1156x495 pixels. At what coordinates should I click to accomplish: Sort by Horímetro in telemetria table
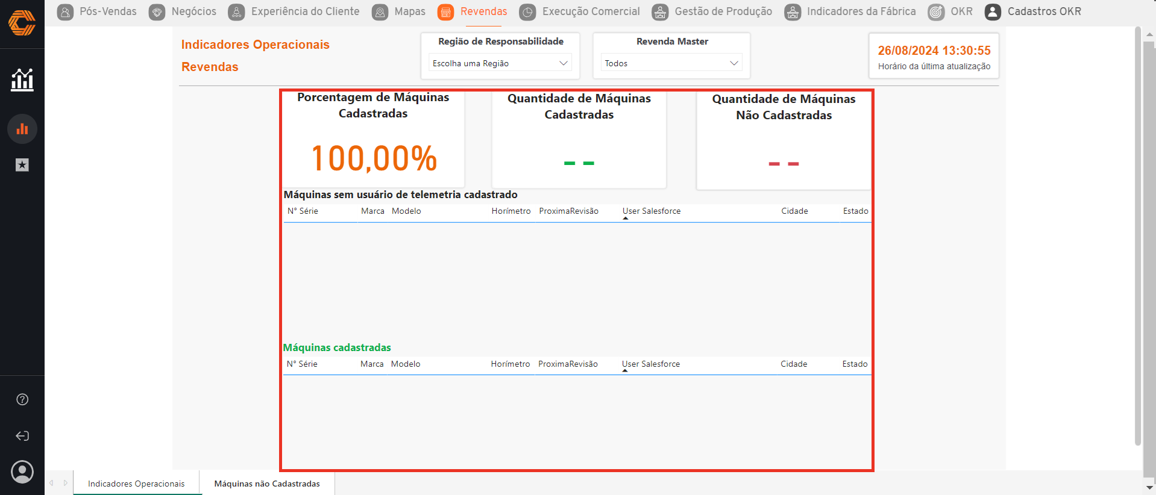[x=511, y=211]
